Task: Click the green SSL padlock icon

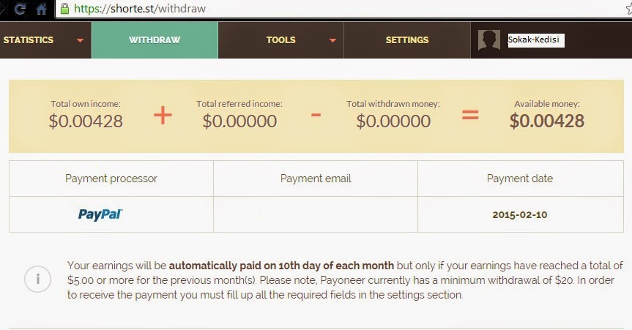Action: coord(65,10)
